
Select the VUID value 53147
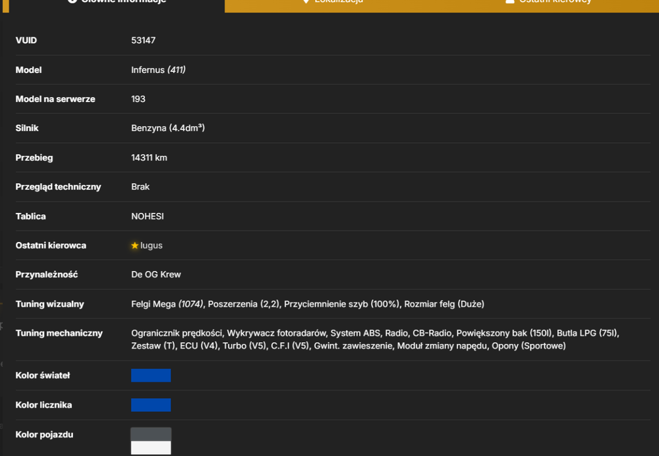(143, 40)
